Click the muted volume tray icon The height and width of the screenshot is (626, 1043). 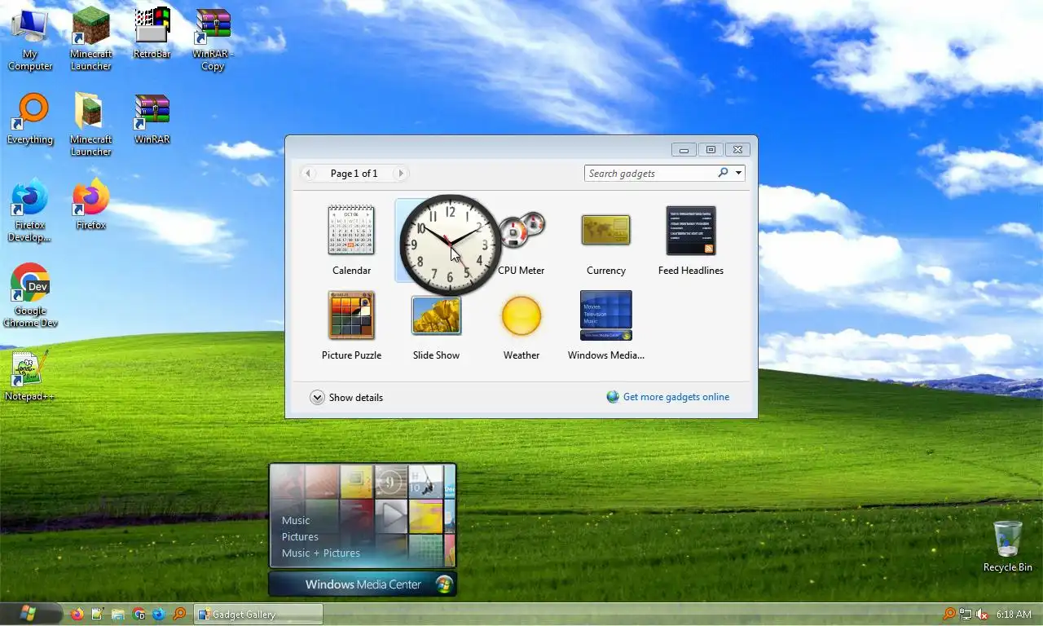coord(982,614)
